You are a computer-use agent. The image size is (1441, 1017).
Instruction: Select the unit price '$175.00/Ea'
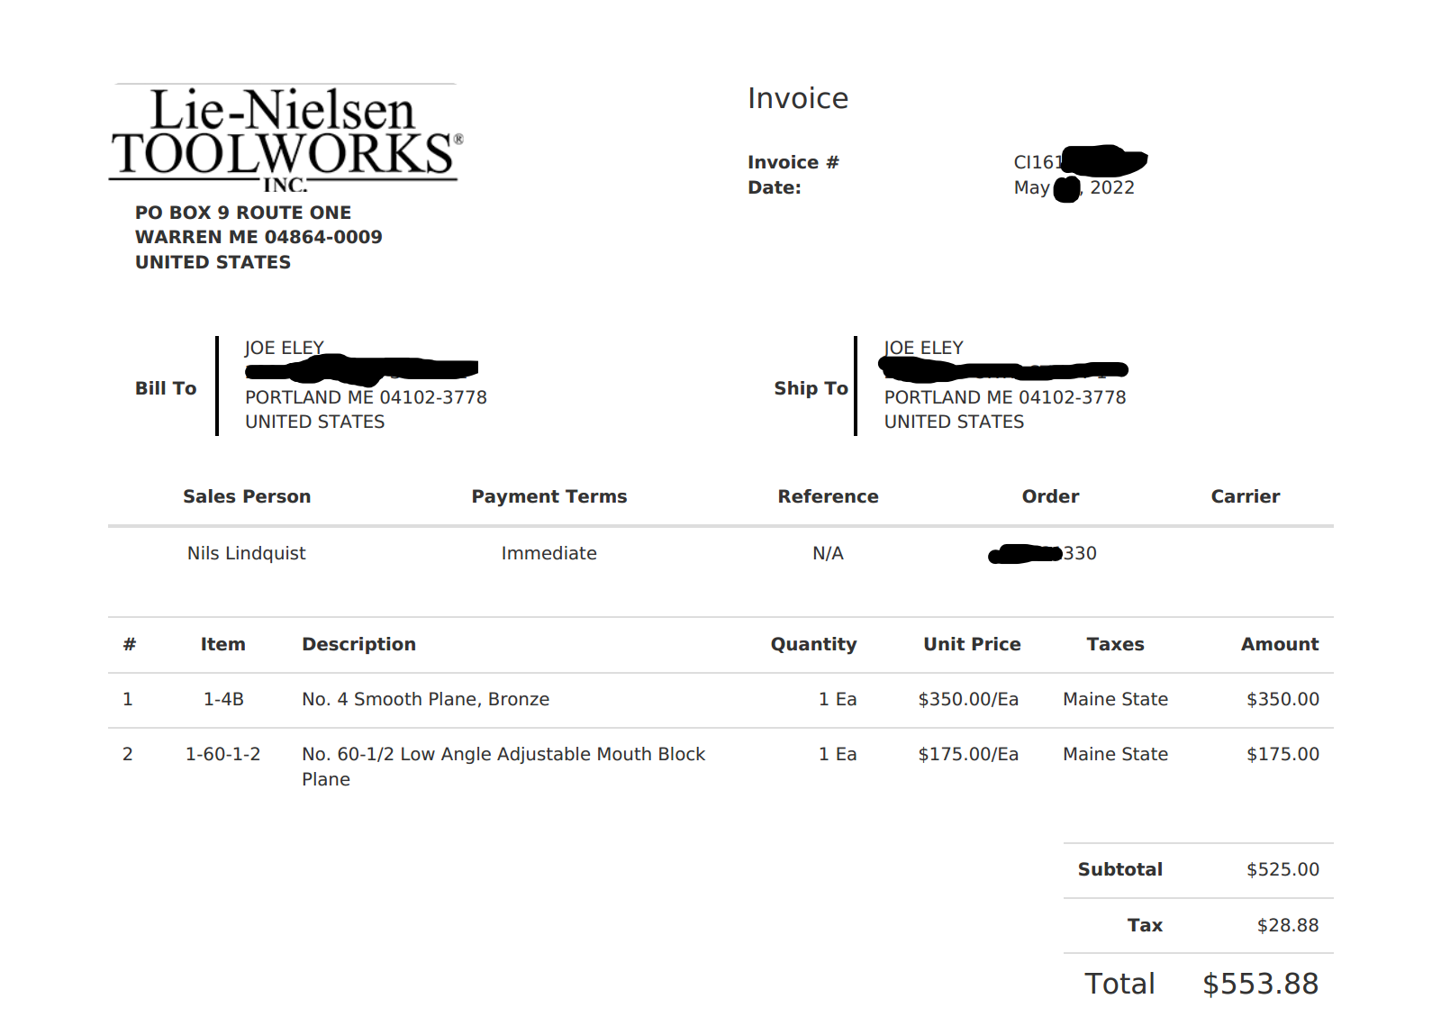[968, 754]
